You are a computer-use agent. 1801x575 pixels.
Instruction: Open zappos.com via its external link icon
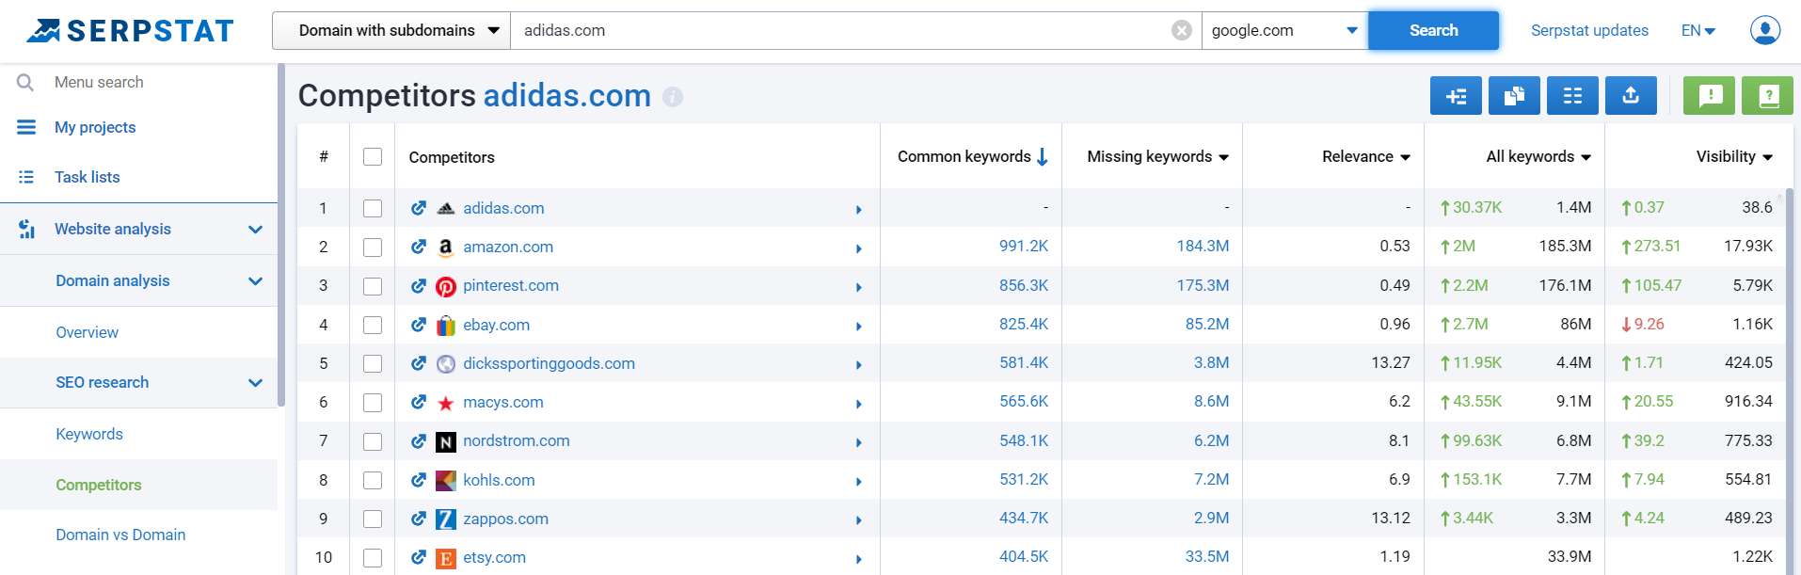point(419,519)
